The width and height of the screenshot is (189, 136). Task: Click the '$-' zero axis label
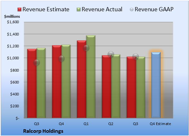coord(17,118)
